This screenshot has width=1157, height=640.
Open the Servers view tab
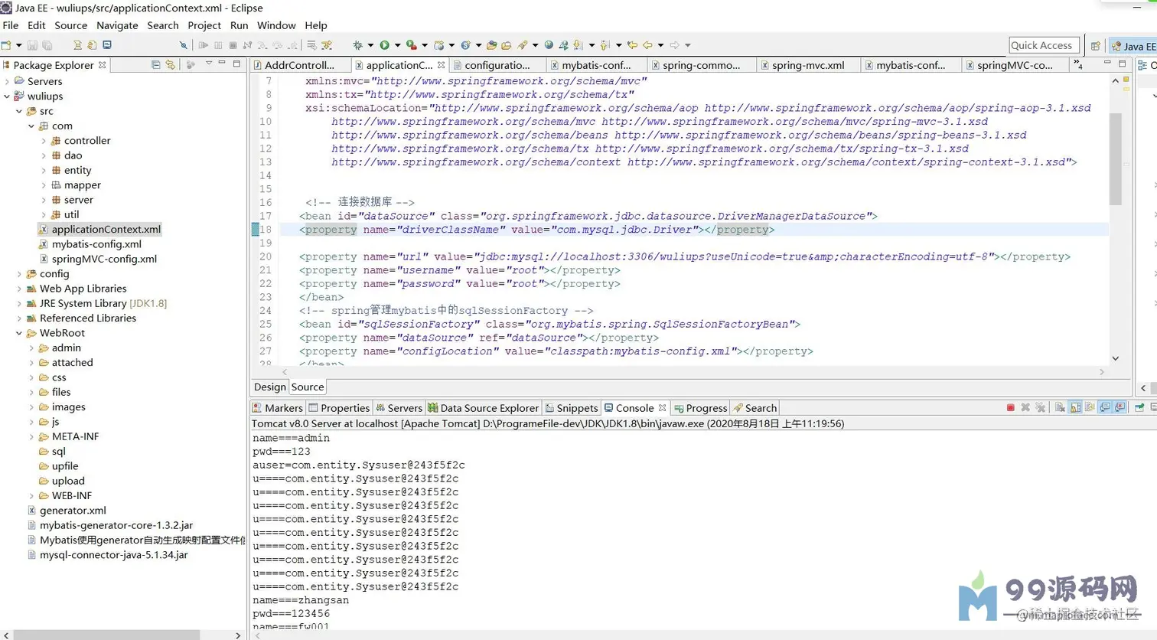click(x=398, y=408)
